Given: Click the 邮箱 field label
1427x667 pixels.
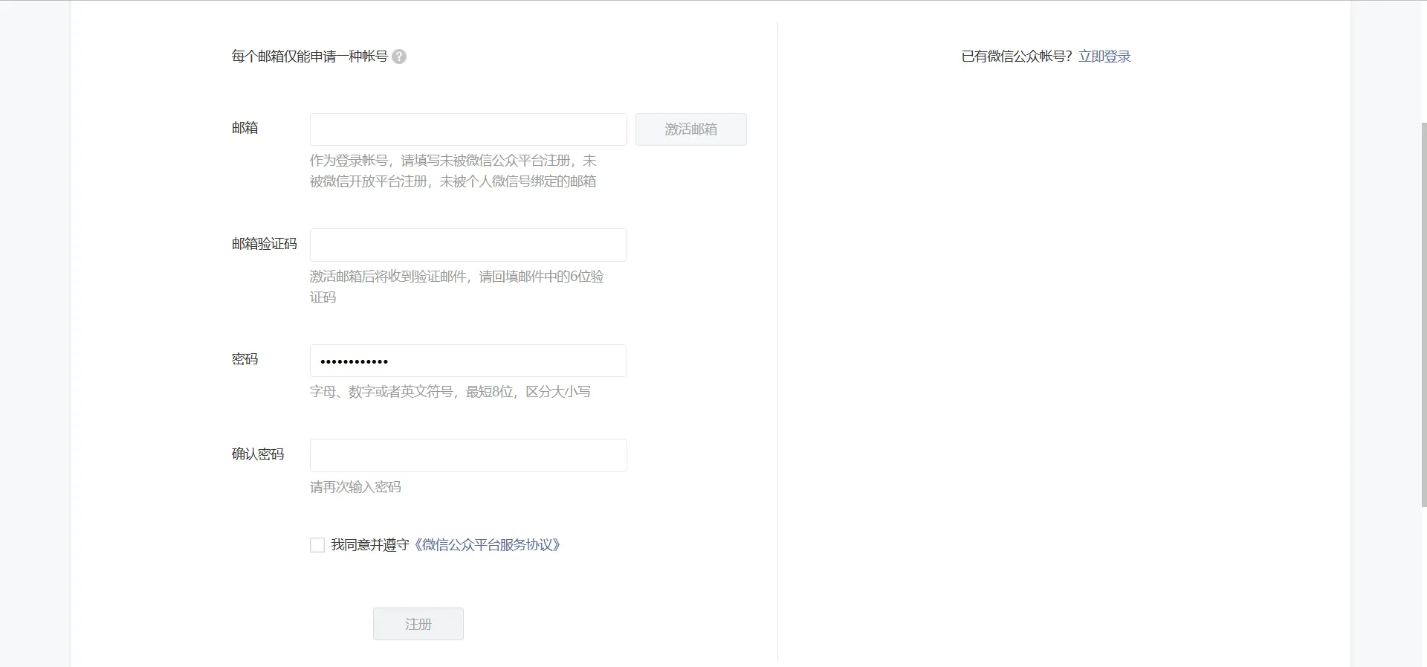Looking at the screenshot, I should [x=245, y=128].
